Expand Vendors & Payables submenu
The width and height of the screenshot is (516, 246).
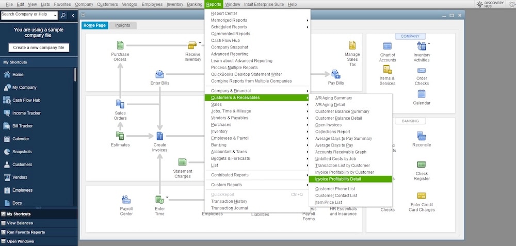coord(257,118)
